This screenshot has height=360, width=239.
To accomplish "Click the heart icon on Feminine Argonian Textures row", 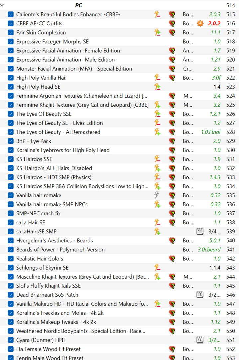I will (x=172, y=96).
